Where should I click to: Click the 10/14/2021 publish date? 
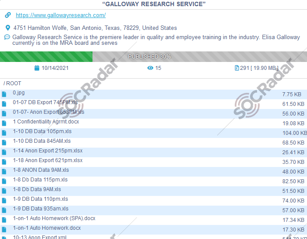tap(55, 68)
